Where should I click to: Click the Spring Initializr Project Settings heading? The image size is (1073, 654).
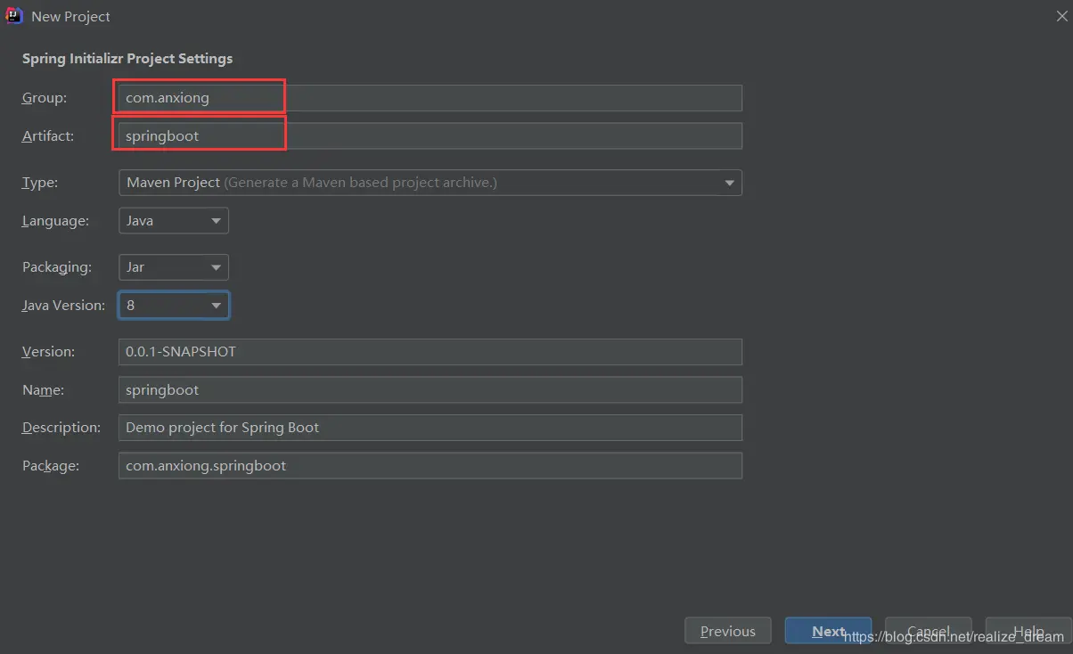coord(127,59)
